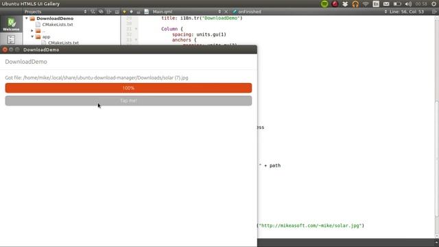
Task: Click the solar.jpg URL string in code
Action: click(x=310, y=226)
